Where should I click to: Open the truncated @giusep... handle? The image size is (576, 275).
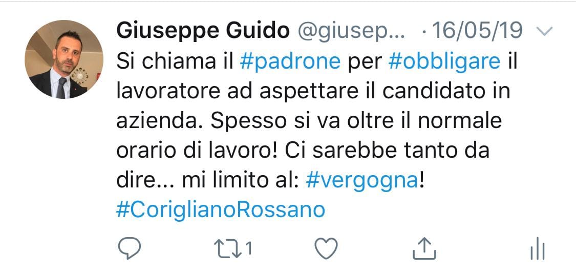351,32
